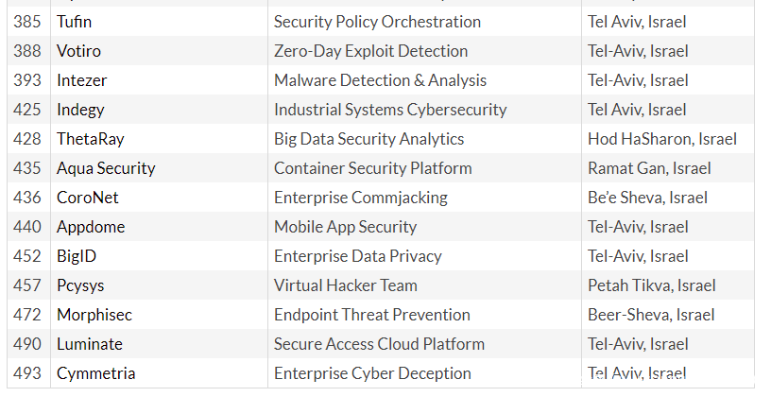The image size is (771, 397).
Task: Select the Zero-Day Exploit Detection text
Action: click(370, 51)
